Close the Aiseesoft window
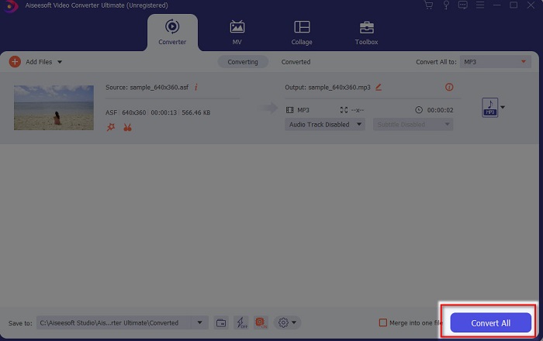The height and width of the screenshot is (341, 543). [531, 5]
